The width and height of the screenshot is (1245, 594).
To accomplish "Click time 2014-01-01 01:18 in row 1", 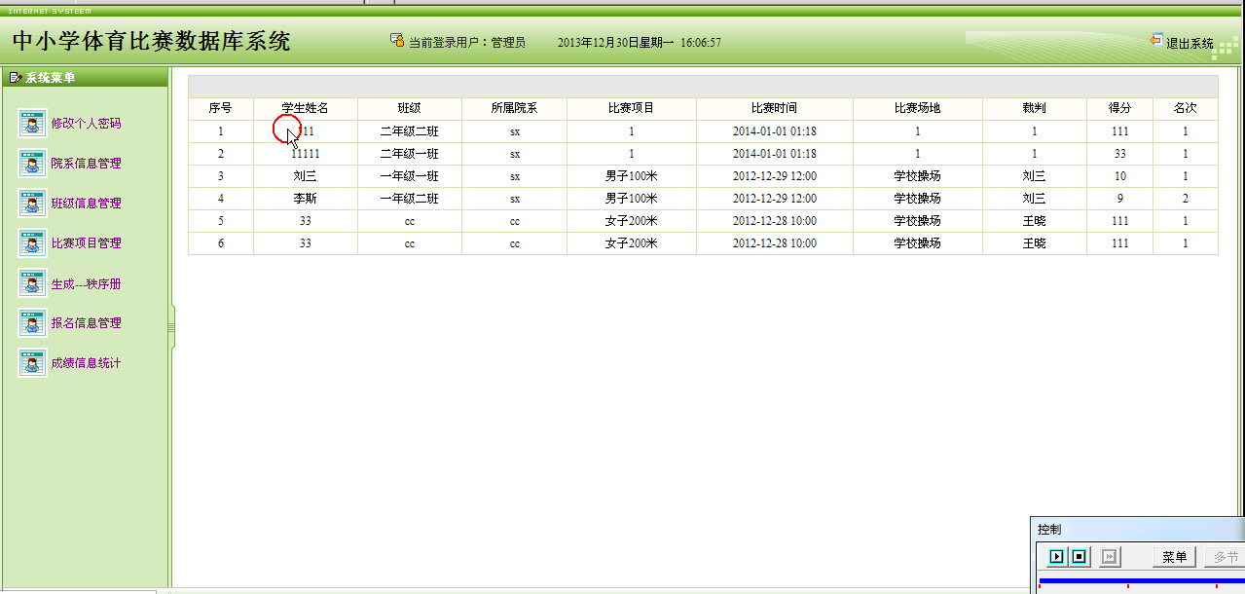I will [775, 131].
